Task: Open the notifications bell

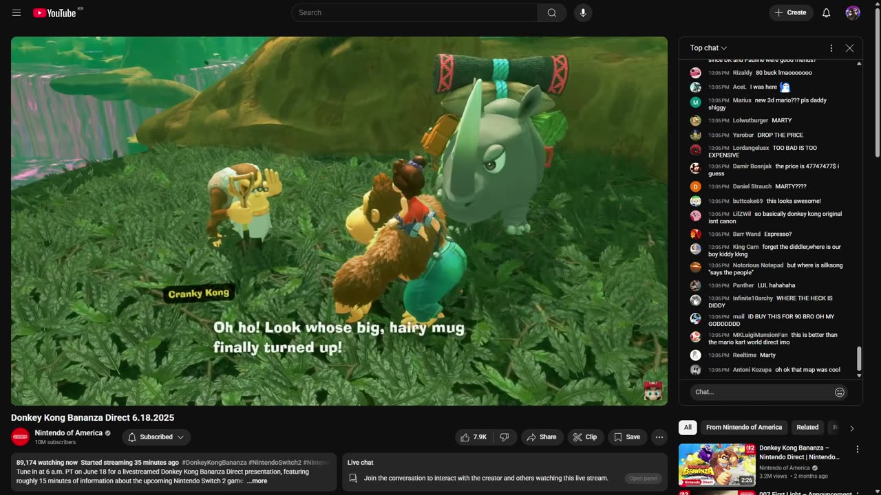Action: pos(827,13)
